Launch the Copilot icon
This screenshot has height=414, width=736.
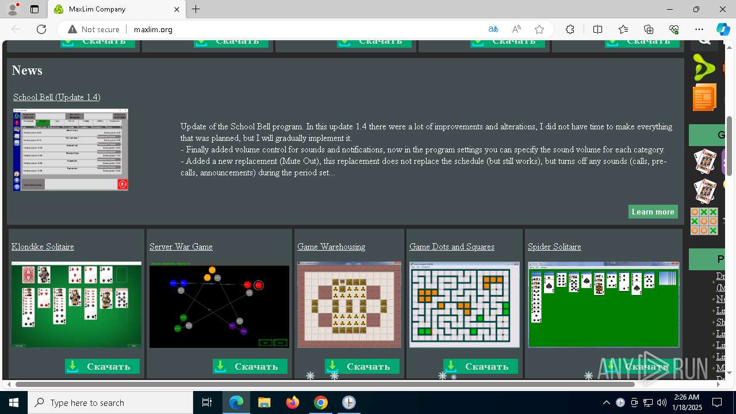[x=723, y=29]
